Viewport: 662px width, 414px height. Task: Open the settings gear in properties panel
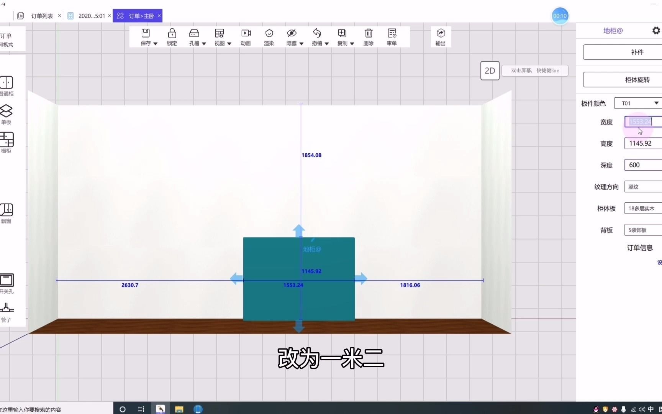(656, 30)
